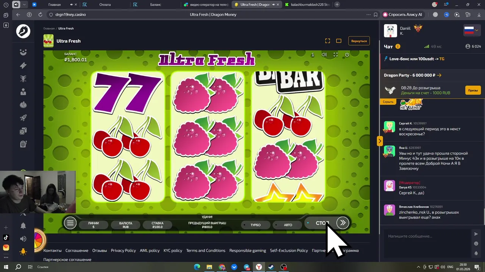This screenshot has width=485, height=272.
Task: Open a new browser tab
Action: 337,5
